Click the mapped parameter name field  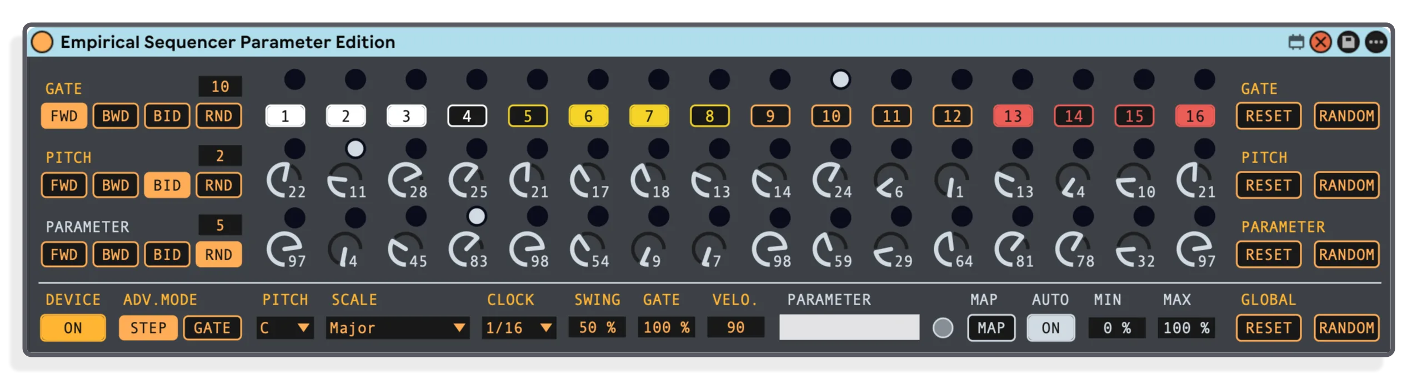pos(849,327)
